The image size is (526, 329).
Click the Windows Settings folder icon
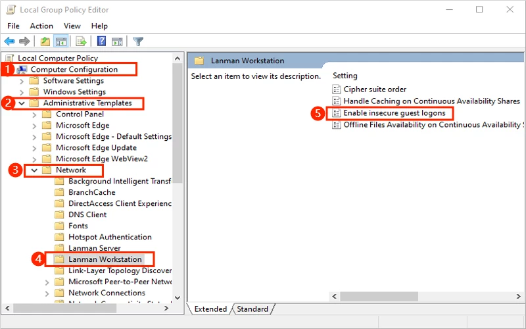(34, 91)
